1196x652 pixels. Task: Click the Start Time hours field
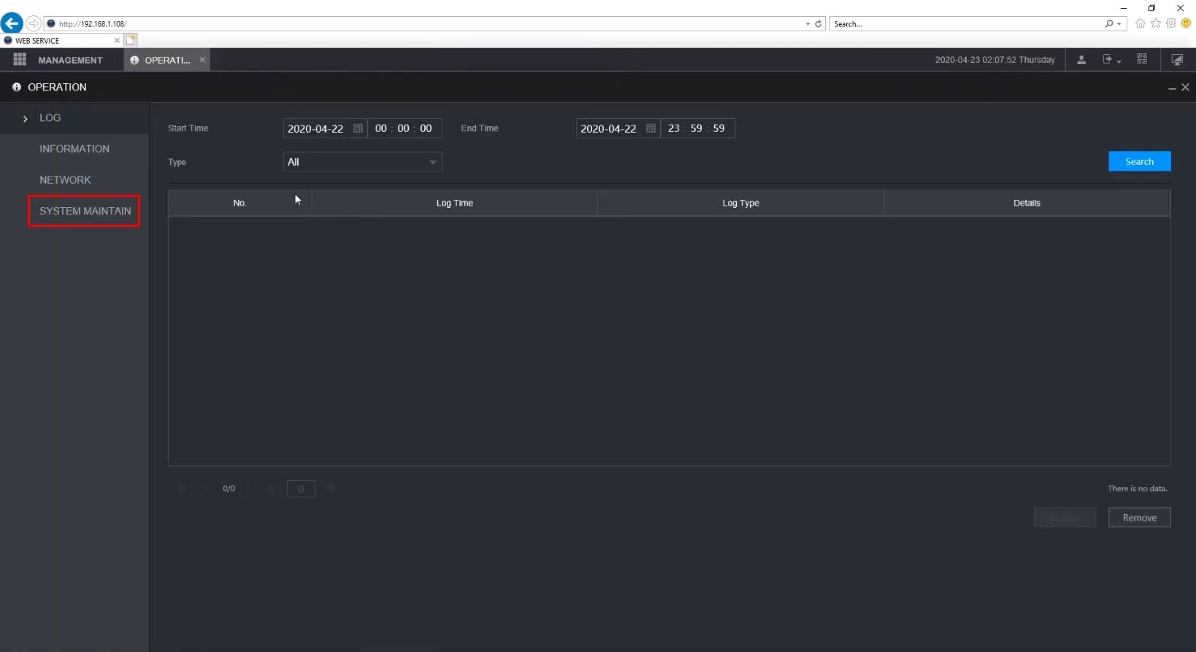(381, 128)
